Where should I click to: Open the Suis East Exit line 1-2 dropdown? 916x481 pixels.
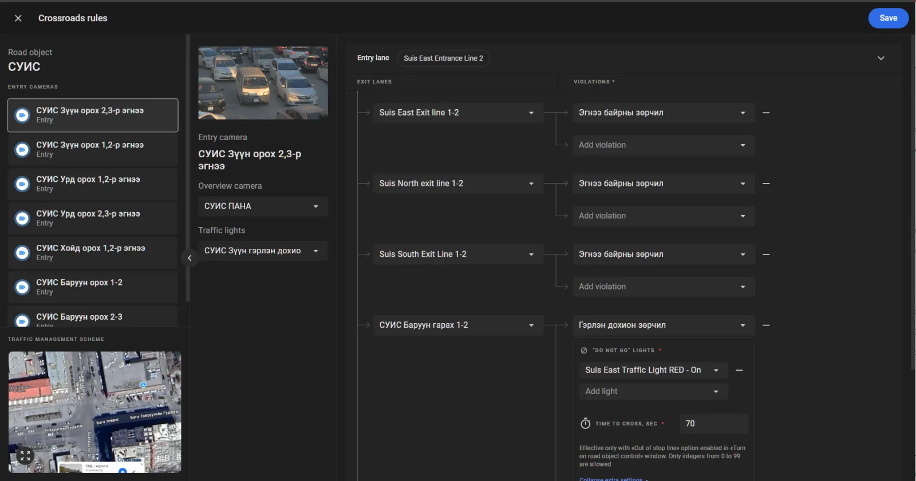coord(458,113)
